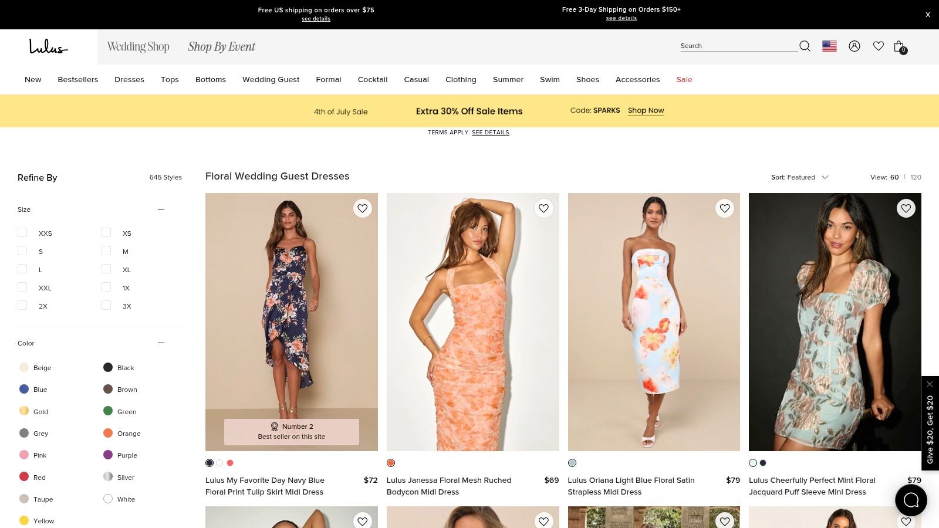
Task: Open the shopping bag icon
Action: [900, 46]
